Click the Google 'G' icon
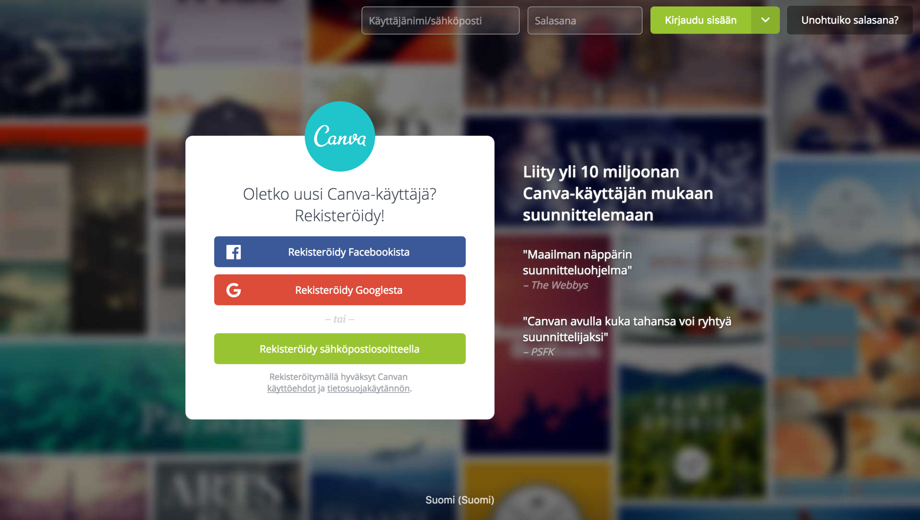This screenshot has height=520, width=920. point(234,290)
